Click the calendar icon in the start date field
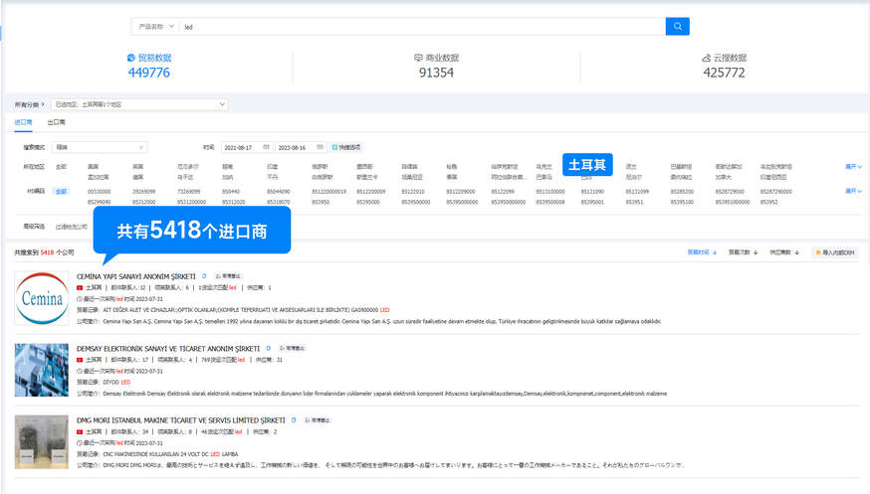This screenshot has width=870, height=494. point(267,147)
